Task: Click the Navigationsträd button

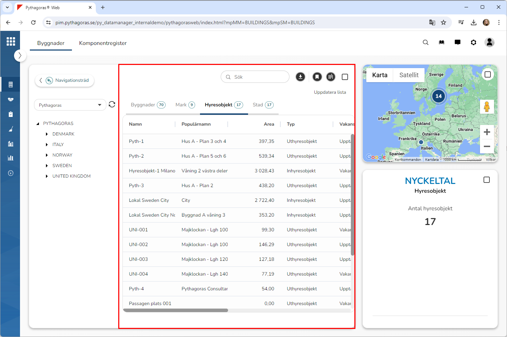Action: pos(65,80)
